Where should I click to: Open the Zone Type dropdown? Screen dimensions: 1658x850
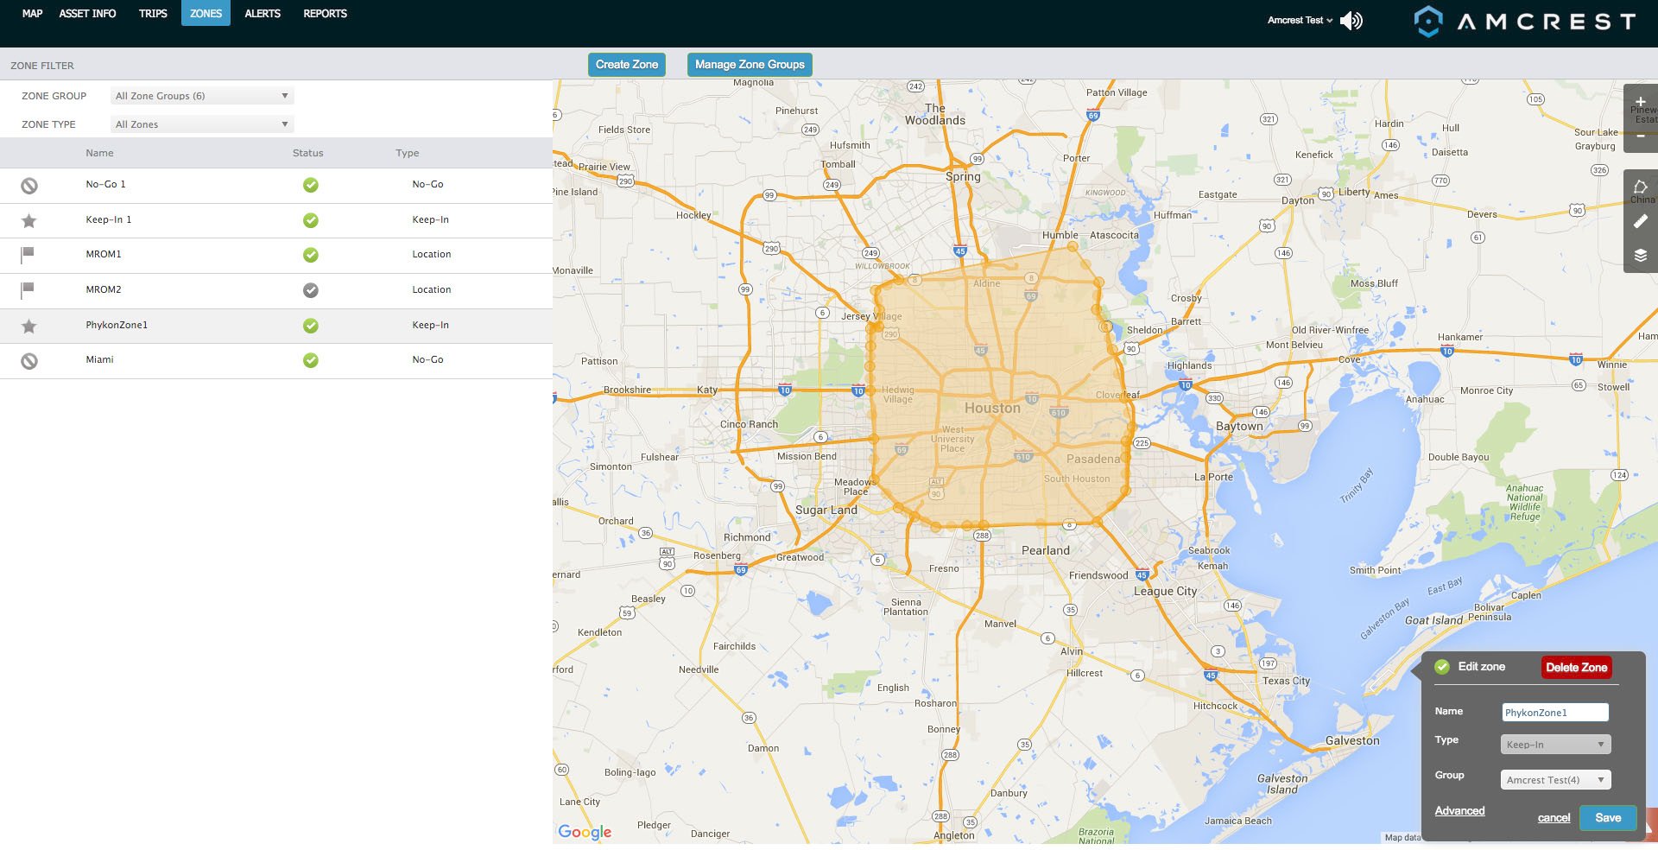click(202, 124)
